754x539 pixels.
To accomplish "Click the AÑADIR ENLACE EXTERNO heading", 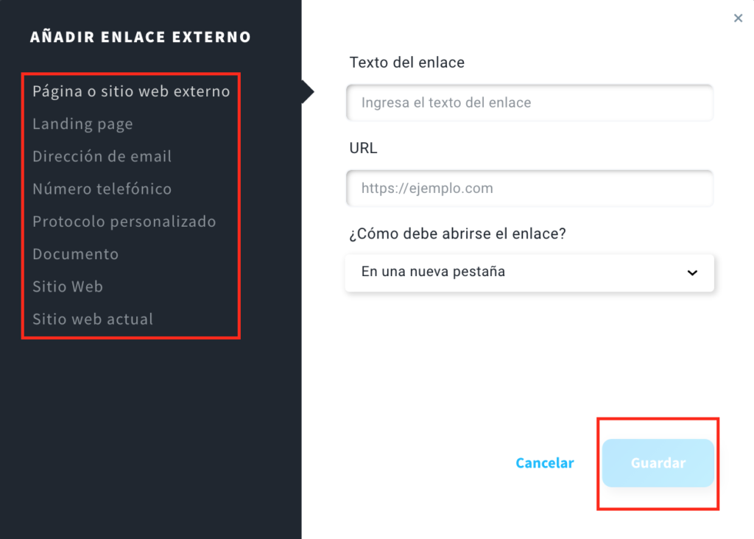I will coord(141,37).
